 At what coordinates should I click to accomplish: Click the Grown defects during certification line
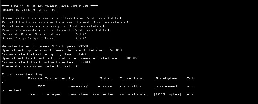[61, 18]
